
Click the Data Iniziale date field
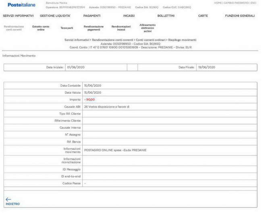pyautogui.click(x=96, y=67)
